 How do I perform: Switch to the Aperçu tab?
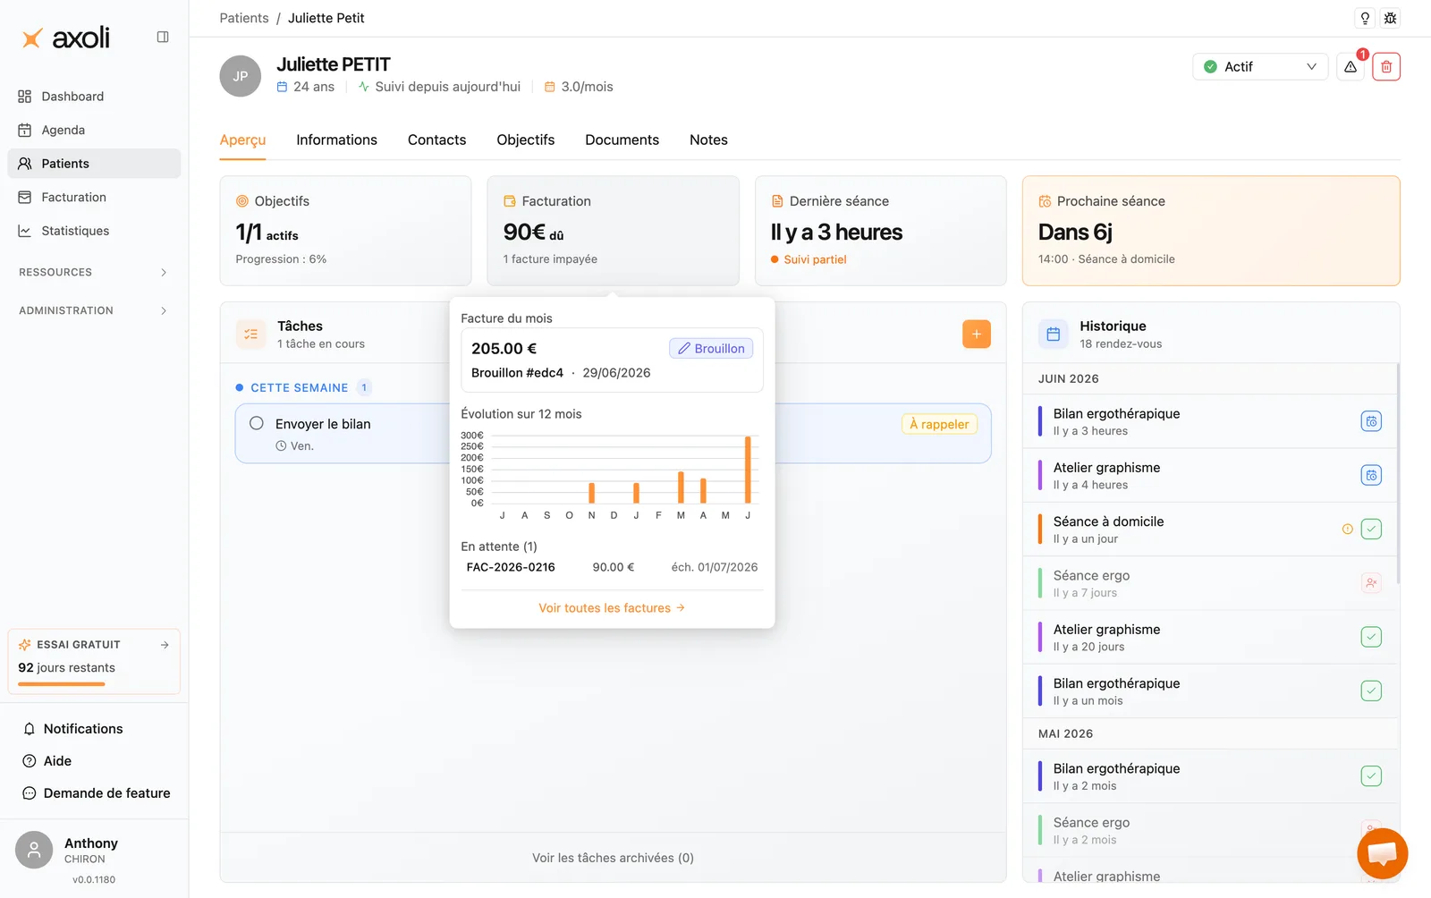point(243,140)
